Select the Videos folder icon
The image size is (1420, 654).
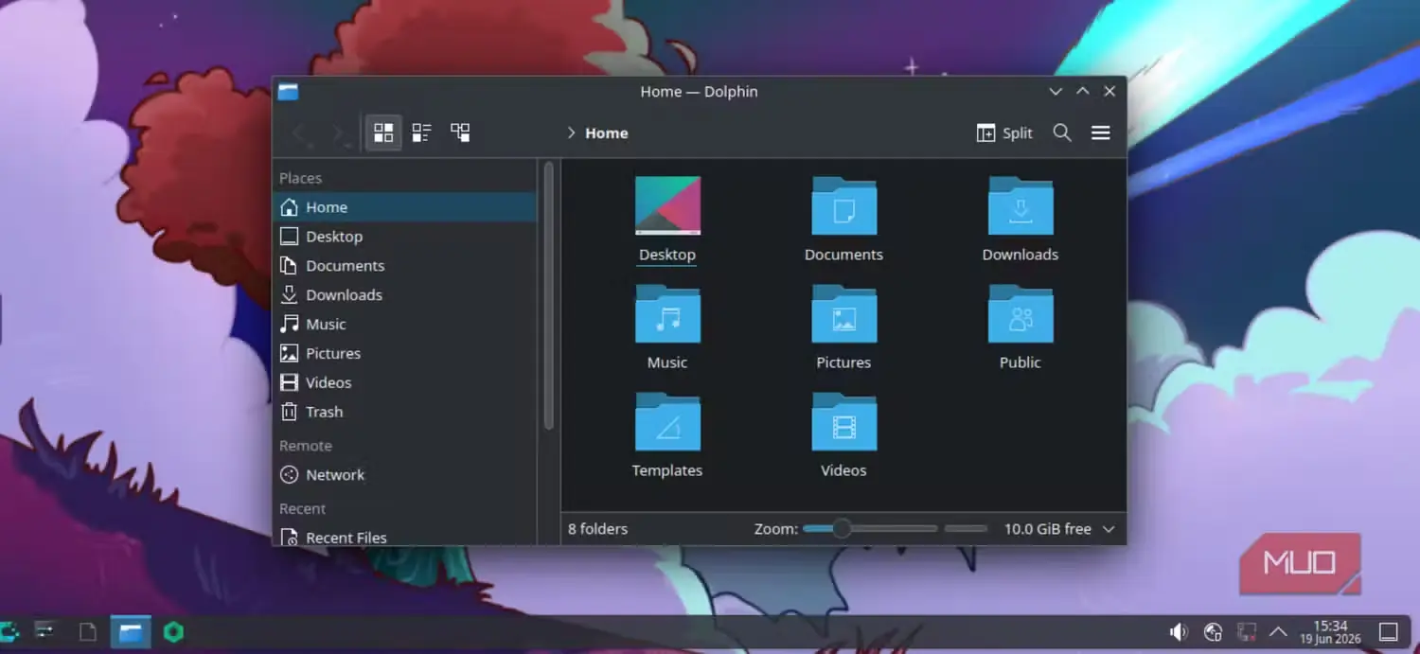843,421
